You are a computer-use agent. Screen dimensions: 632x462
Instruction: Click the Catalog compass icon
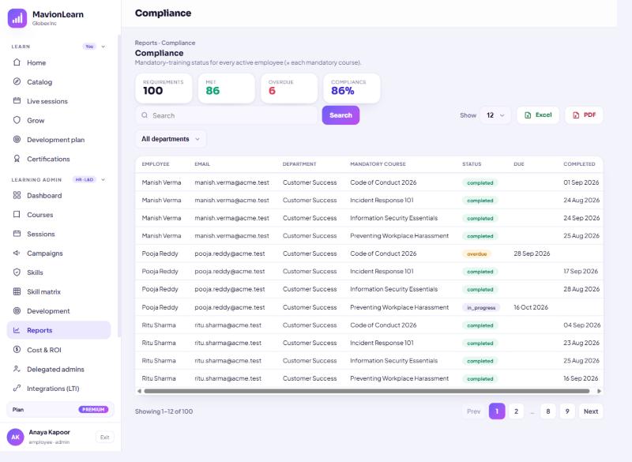click(x=17, y=82)
